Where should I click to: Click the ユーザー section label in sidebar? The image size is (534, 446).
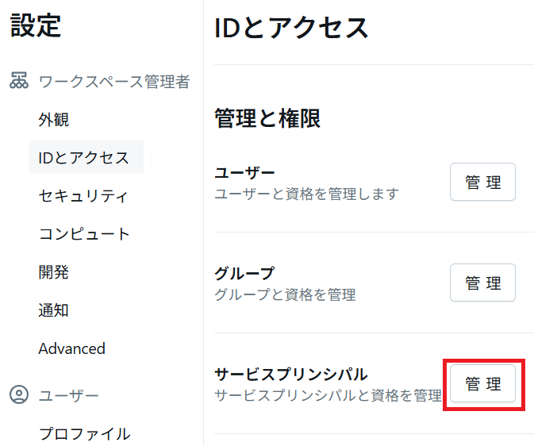coord(68,395)
